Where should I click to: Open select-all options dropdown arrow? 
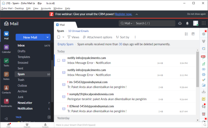63,37
